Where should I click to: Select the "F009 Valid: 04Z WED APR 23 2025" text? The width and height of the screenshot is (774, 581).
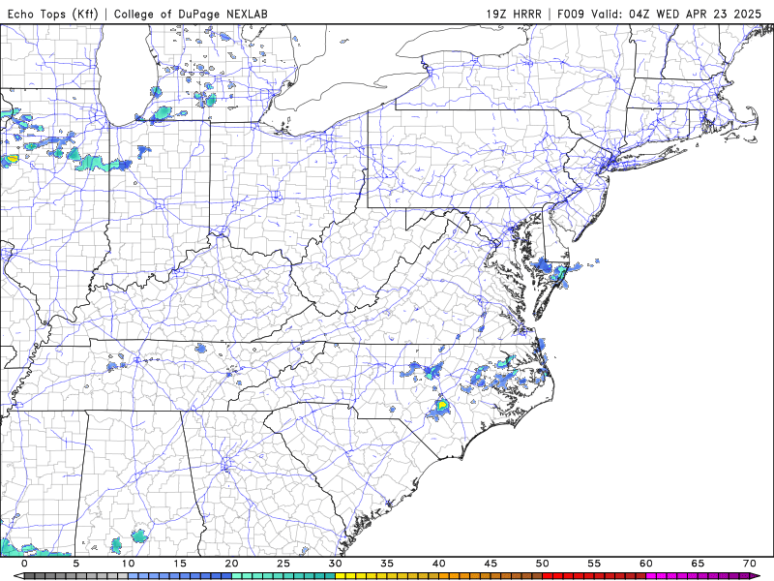[x=660, y=14]
